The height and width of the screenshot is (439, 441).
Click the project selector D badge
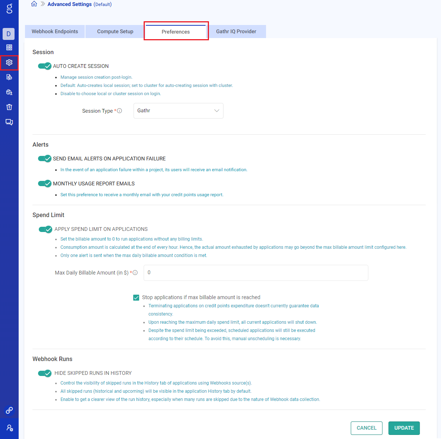tap(9, 34)
